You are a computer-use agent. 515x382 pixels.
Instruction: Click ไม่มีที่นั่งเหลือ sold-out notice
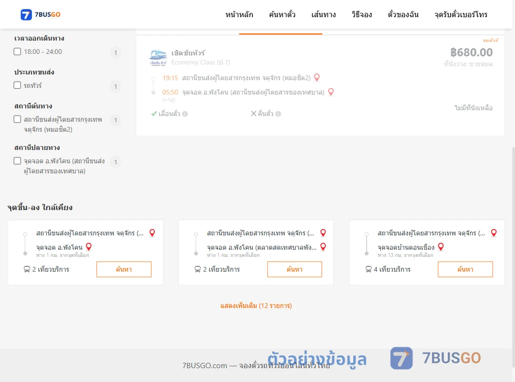tap(474, 108)
